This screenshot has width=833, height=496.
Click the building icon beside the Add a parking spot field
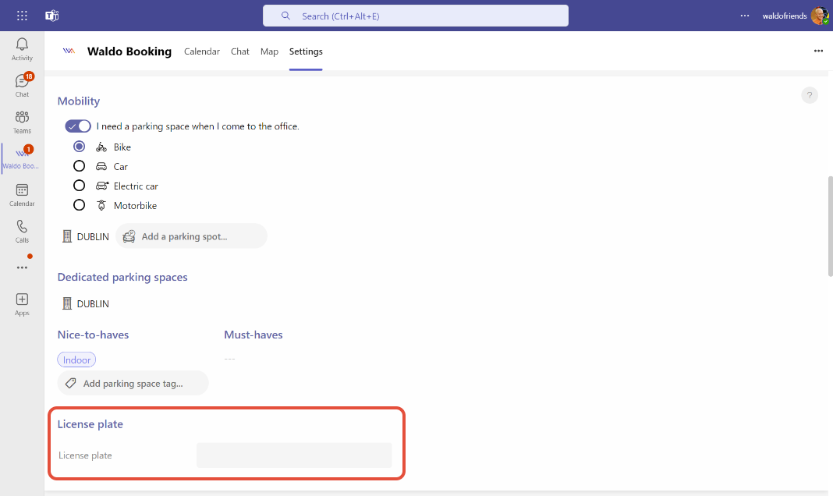point(67,236)
